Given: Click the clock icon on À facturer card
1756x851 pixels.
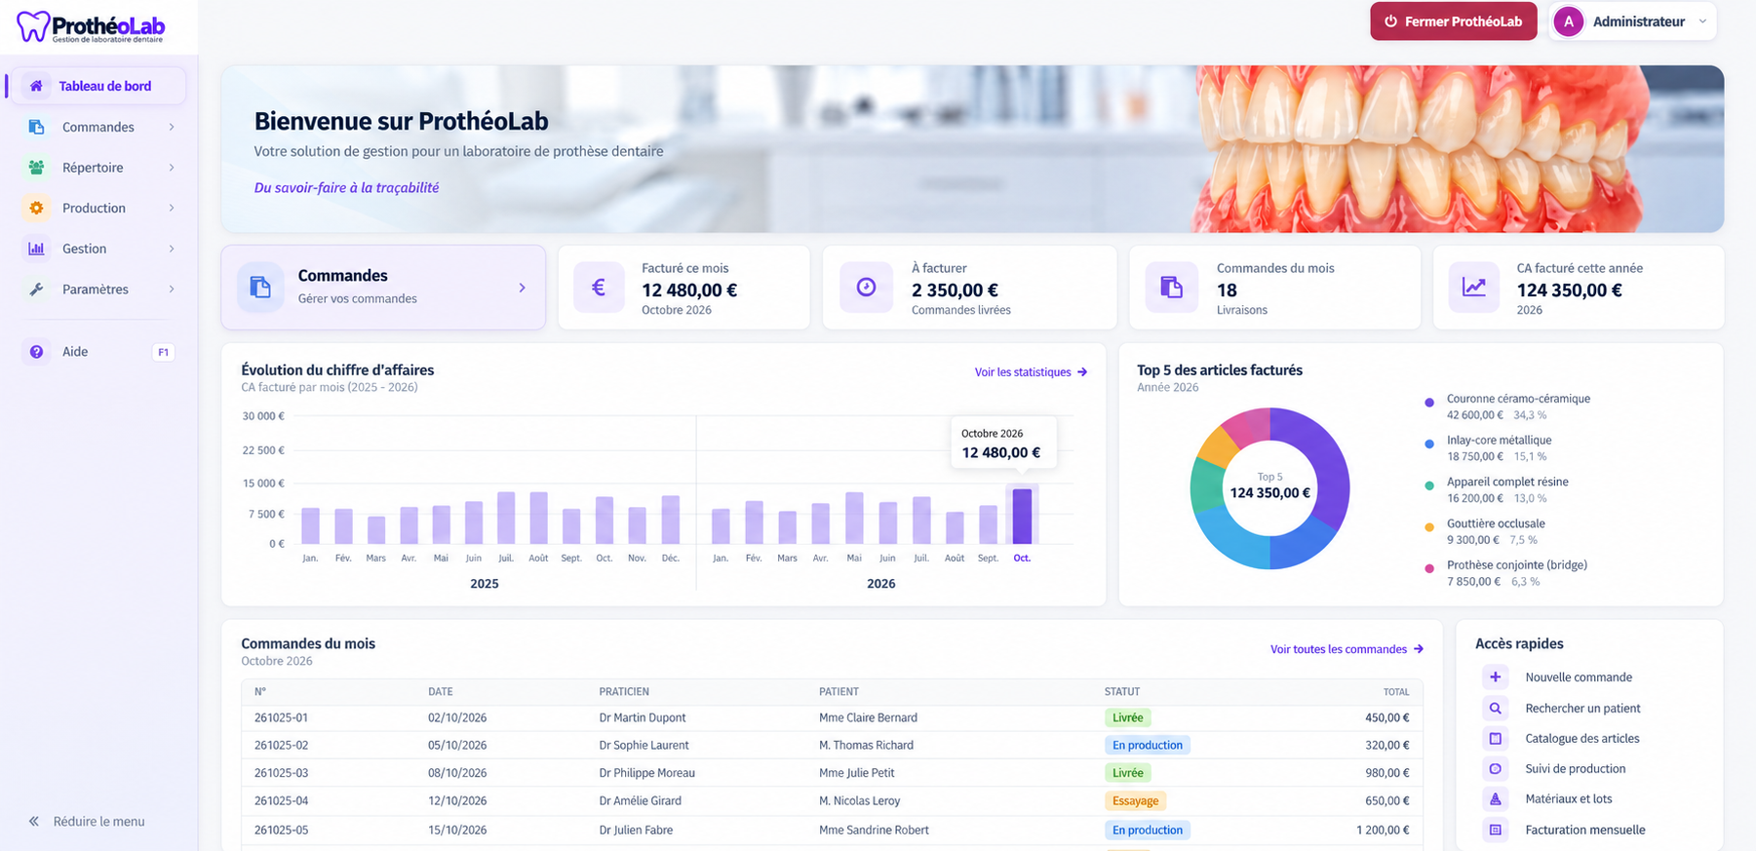Looking at the screenshot, I should pos(866,288).
